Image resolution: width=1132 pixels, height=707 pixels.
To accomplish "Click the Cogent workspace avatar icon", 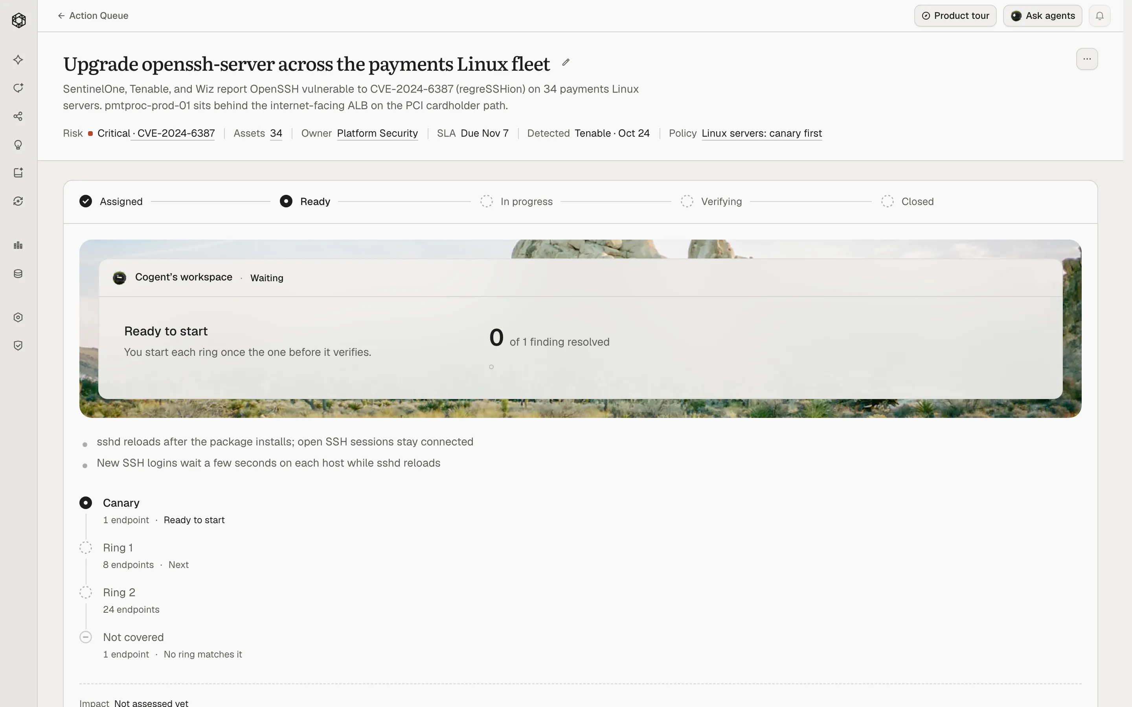I will 119,278.
